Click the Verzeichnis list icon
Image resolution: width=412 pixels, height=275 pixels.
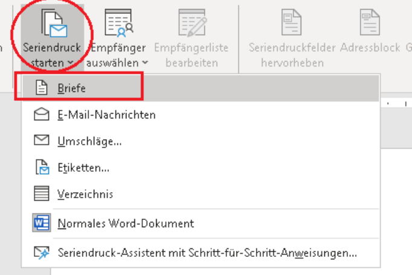tap(41, 193)
